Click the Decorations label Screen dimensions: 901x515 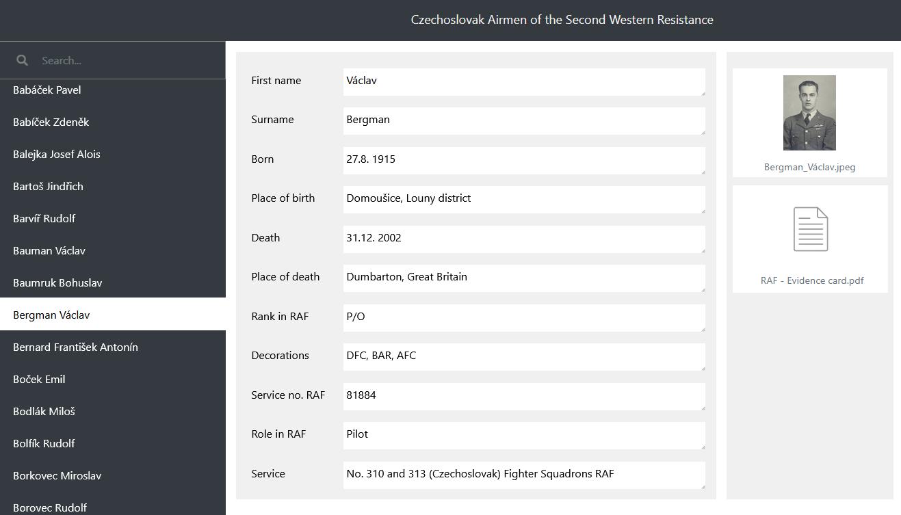pos(280,355)
